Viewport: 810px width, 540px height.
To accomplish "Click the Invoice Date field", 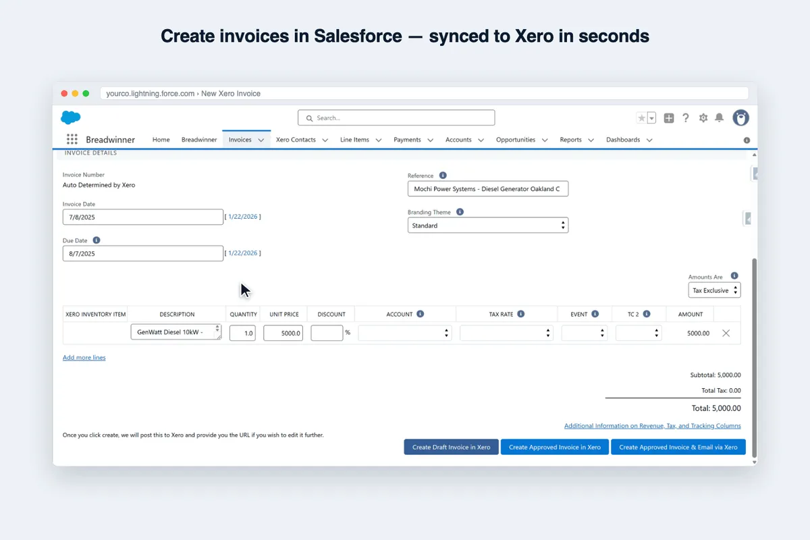I will point(143,217).
